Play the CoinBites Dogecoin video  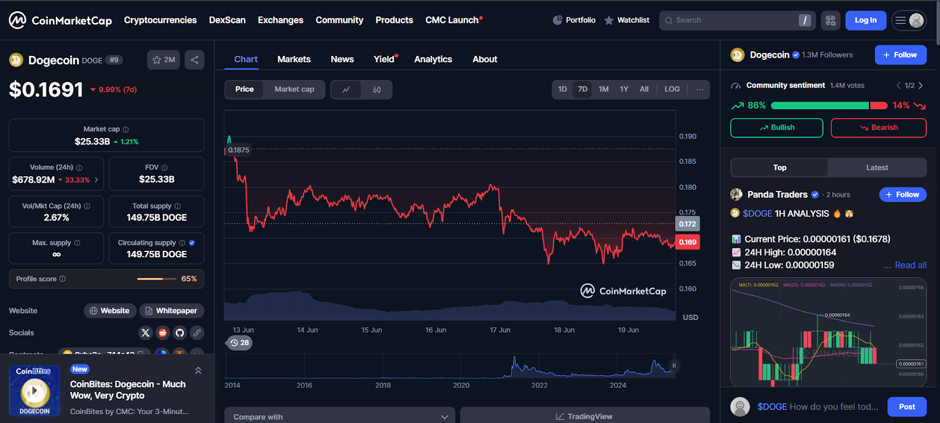pyautogui.click(x=35, y=391)
